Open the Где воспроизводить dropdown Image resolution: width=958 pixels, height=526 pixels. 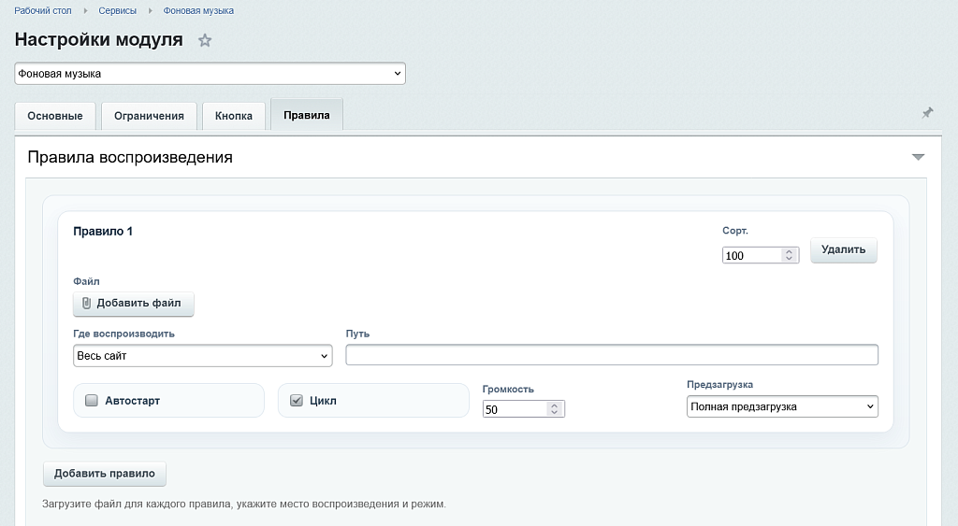[202, 356]
